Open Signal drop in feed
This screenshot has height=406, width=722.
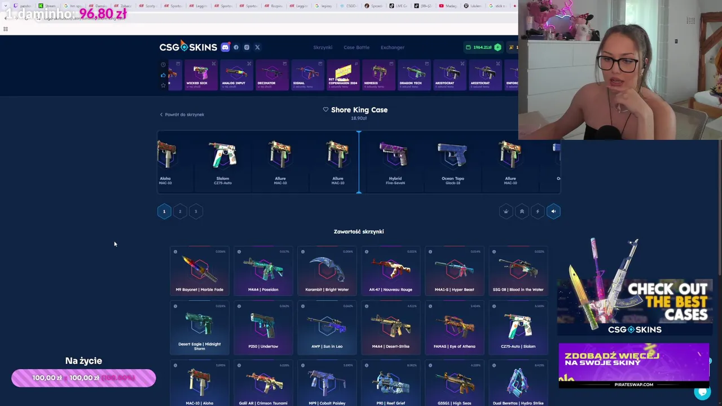click(x=307, y=76)
